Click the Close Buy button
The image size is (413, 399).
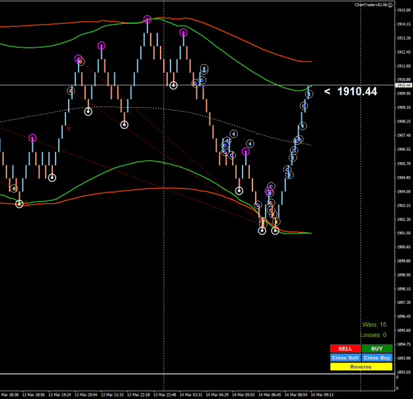point(377,357)
